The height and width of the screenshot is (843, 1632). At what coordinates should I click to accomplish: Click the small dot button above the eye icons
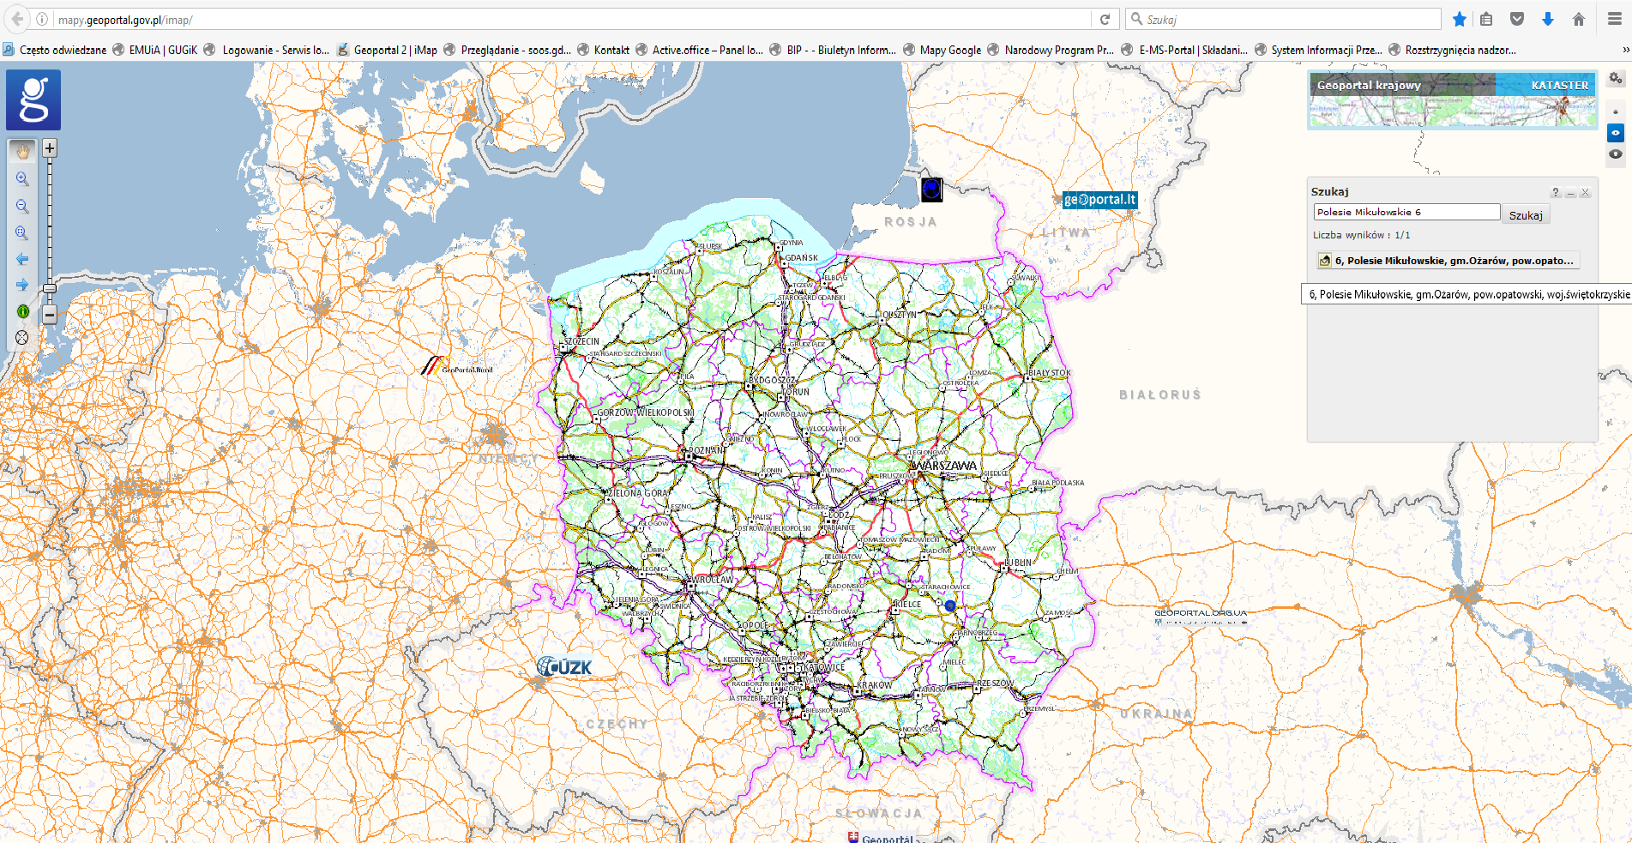[1616, 112]
